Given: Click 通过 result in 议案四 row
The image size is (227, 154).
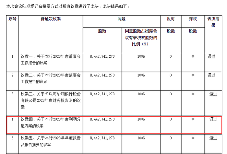Looking at the screenshot, I should tap(213, 119).
